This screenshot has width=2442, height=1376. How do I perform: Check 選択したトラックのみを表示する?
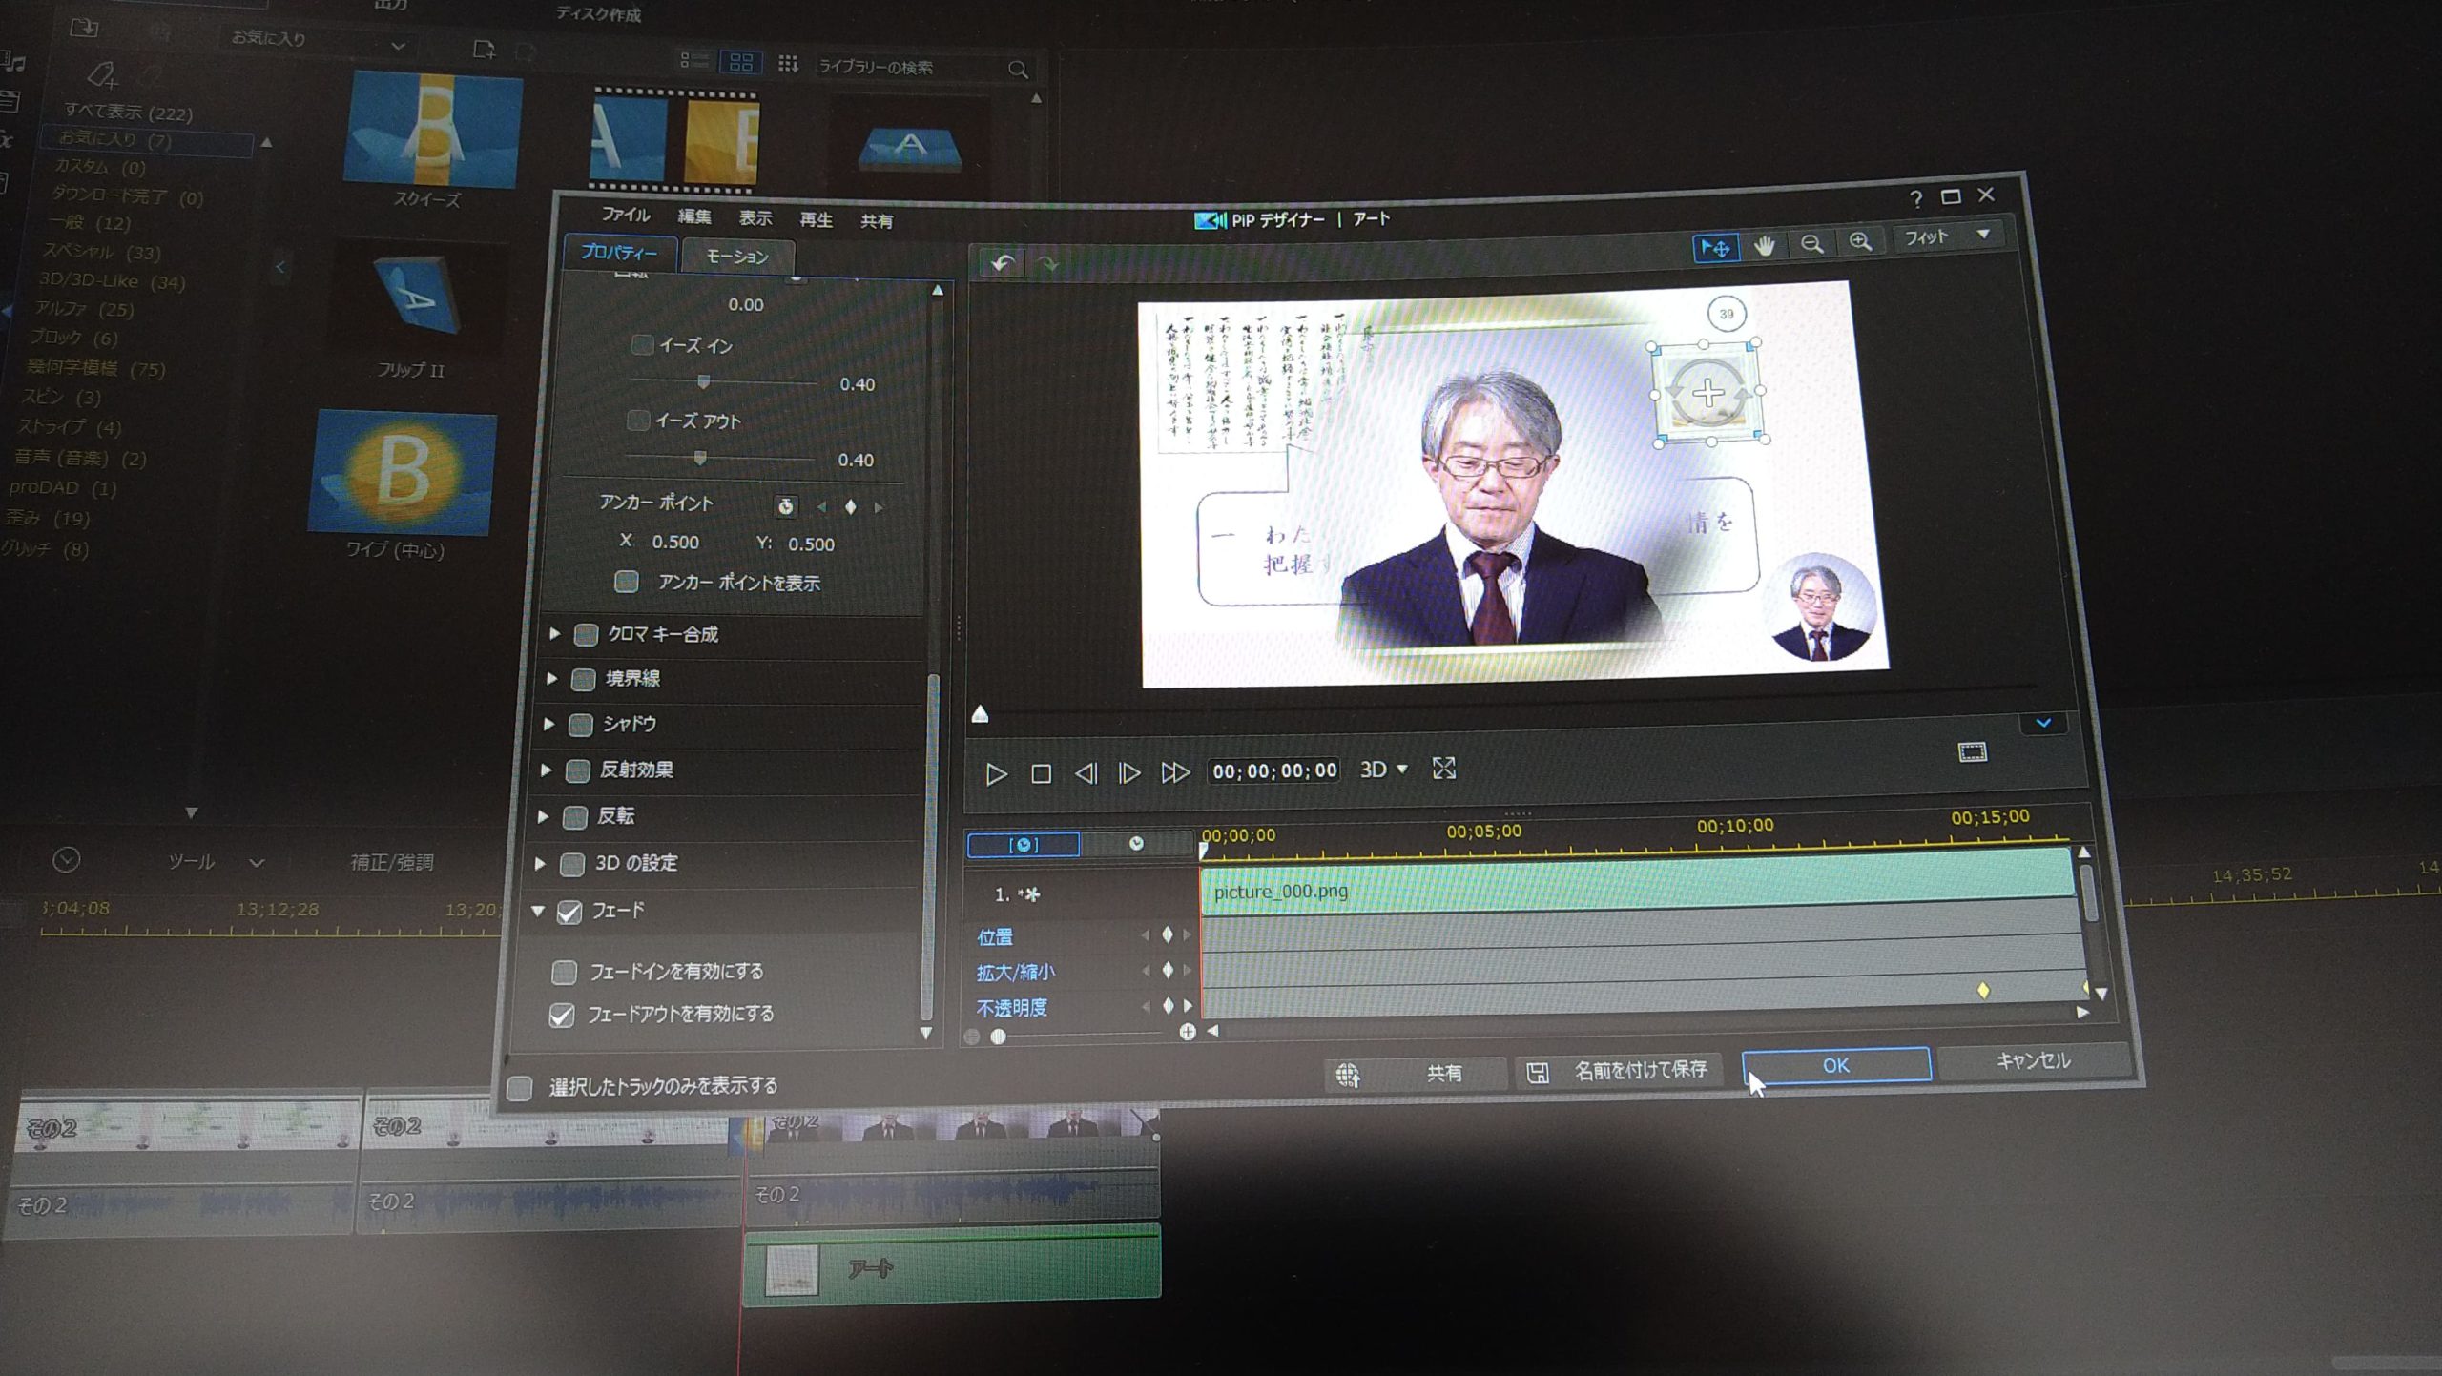(x=519, y=1087)
